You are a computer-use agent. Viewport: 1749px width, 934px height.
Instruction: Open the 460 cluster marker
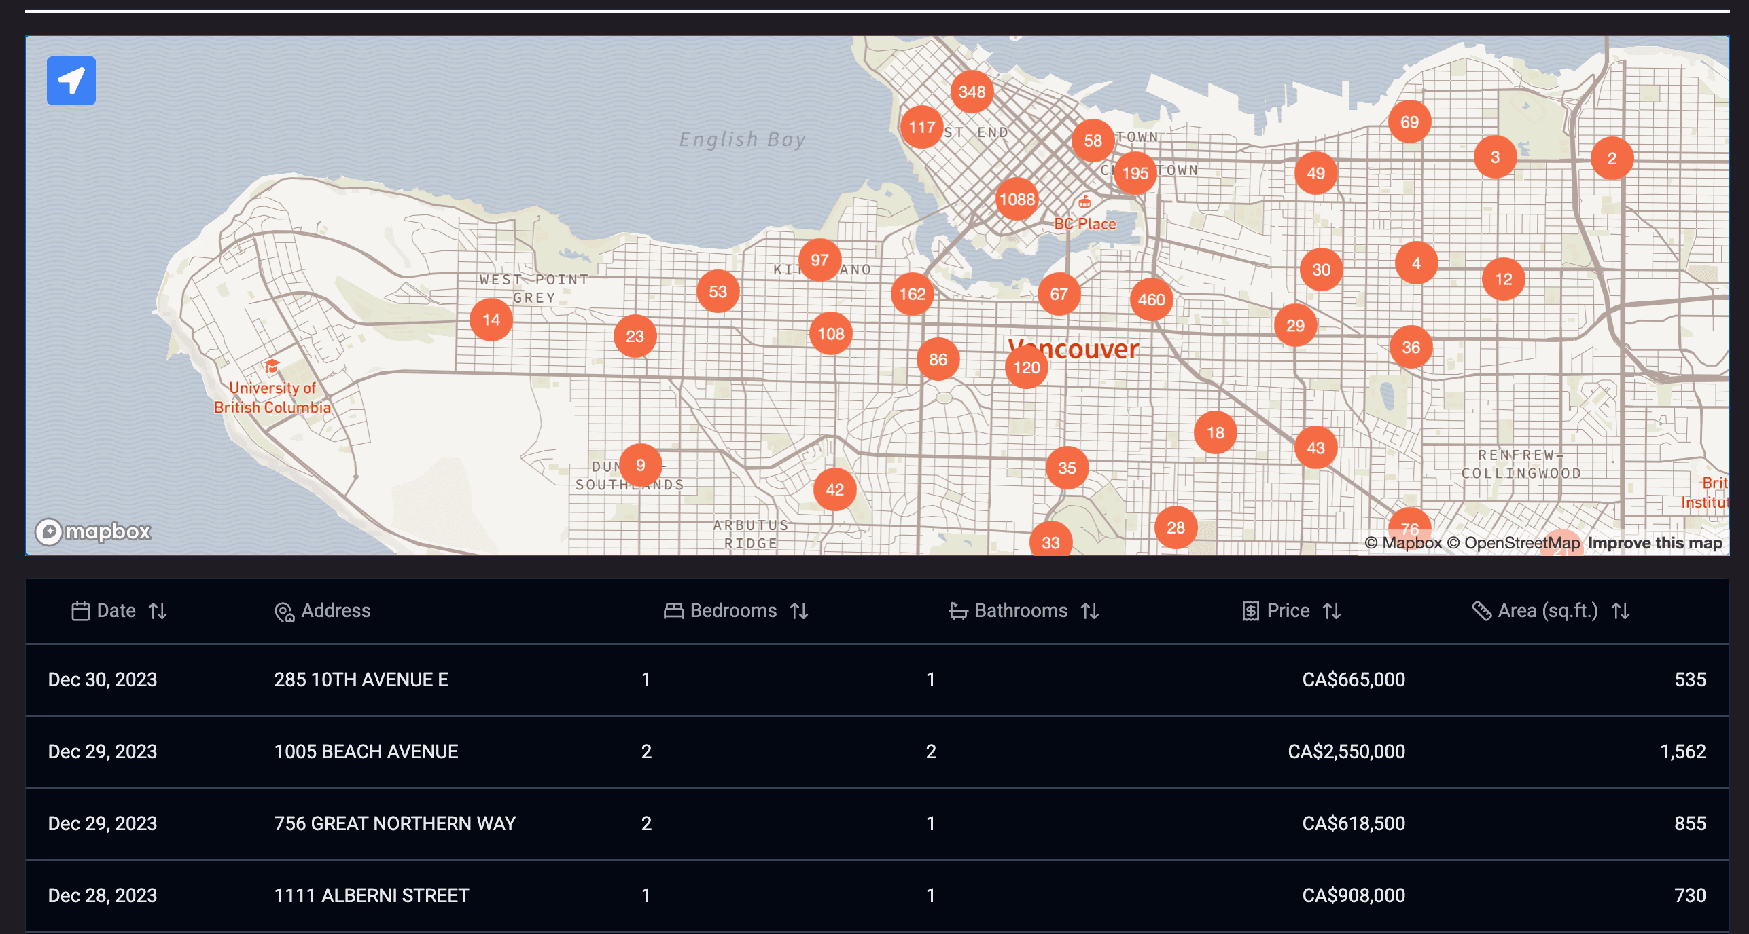click(1152, 299)
